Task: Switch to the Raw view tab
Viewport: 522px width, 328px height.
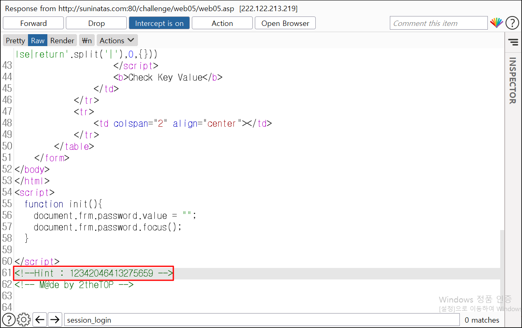Action: 38,40
